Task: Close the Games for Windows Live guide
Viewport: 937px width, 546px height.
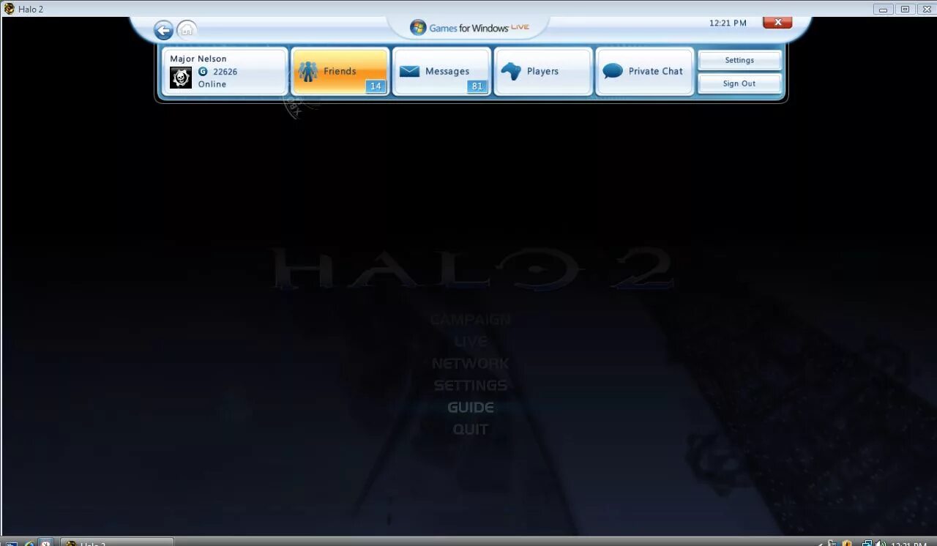Action: click(x=777, y=22)
